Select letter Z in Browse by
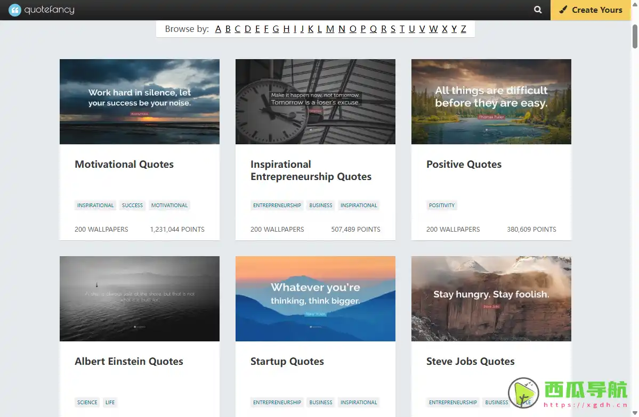639x417 pixels. [x=463, y=29]
